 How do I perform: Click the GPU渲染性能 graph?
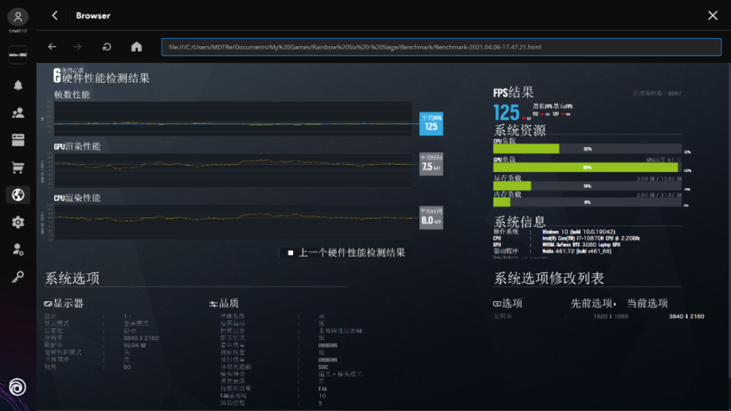[233, 170]
